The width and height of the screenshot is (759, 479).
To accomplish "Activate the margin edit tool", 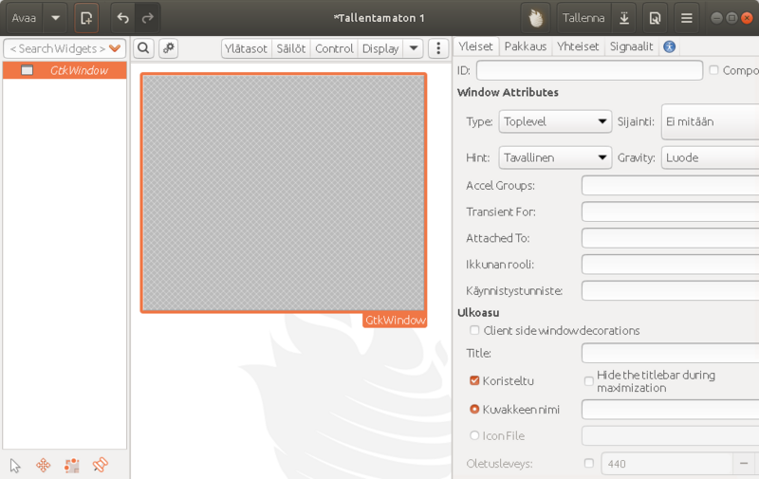I will tap(71, 465).
